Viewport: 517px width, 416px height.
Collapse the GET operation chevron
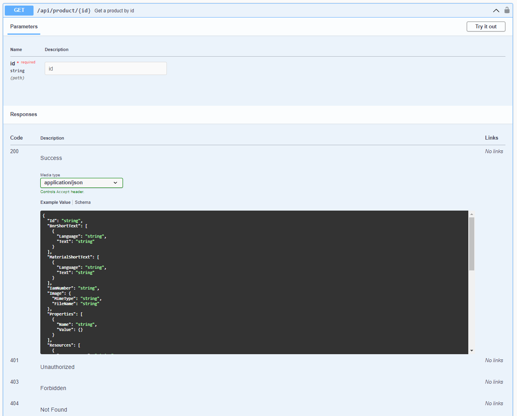pos(496,11)
